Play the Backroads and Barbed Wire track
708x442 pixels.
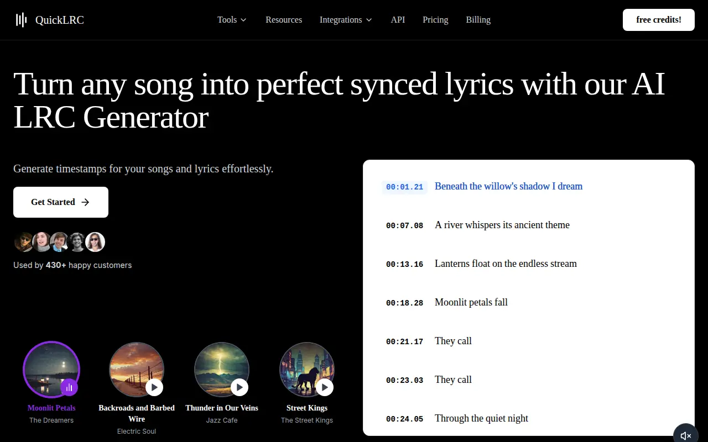click(154, 387)
